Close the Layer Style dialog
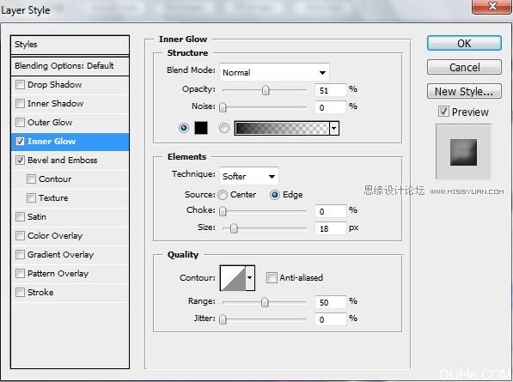The width and height of the screenshot is (513, 382). point(492,7)
